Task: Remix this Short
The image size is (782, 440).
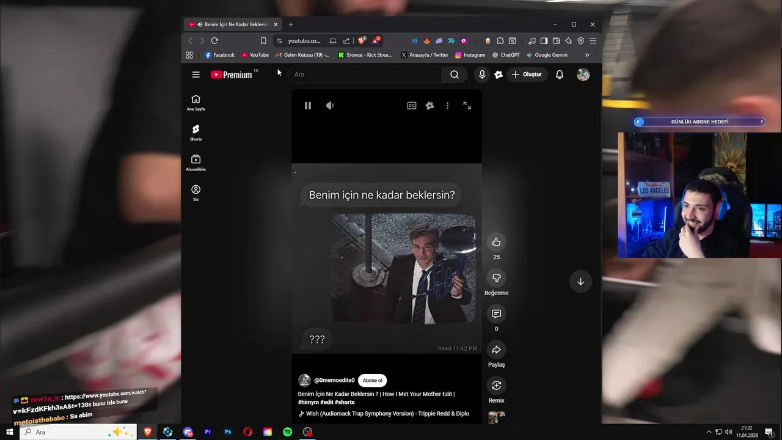Action: pos(496,386)
